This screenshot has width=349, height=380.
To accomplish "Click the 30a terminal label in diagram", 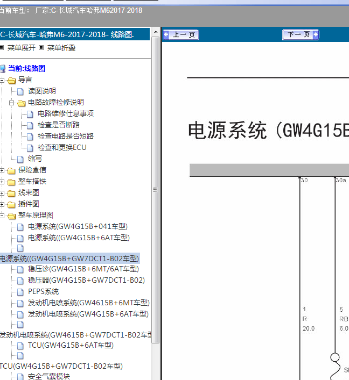I will click(341, 180).
